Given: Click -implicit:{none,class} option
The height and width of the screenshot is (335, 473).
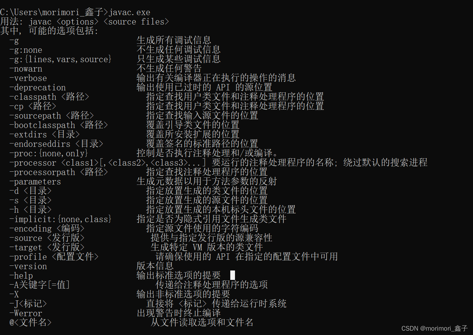Looking at the screenshot, I should point(60,219).
